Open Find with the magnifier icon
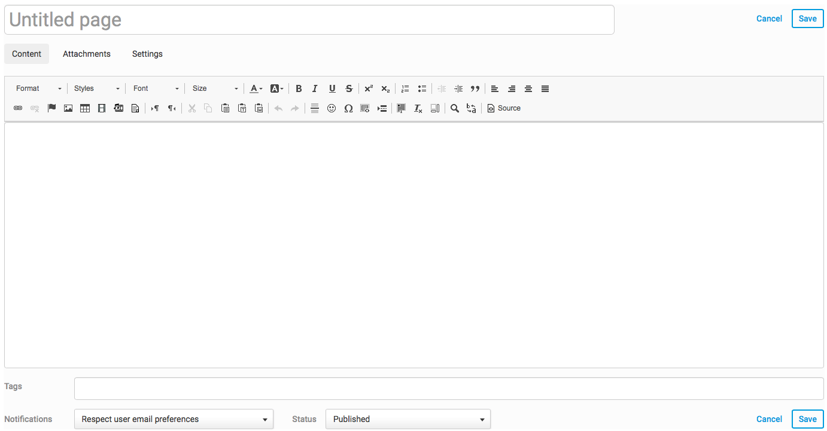This screenshot has height=431, width=827. [x=455, y=108]
